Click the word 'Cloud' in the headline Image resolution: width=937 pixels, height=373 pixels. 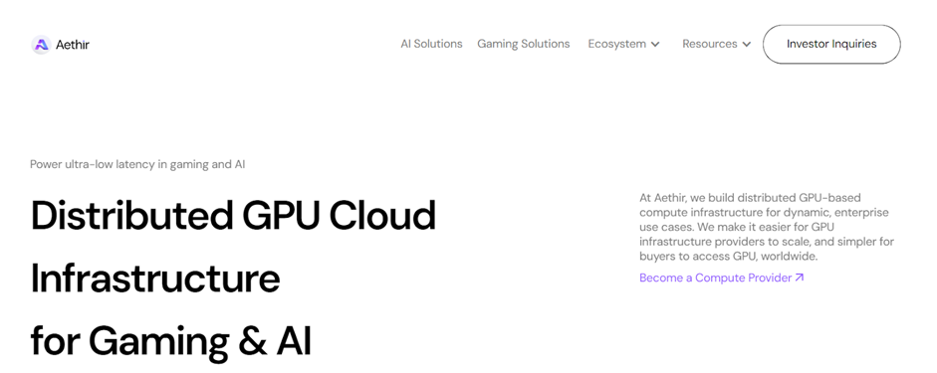[x=382, y=215]
